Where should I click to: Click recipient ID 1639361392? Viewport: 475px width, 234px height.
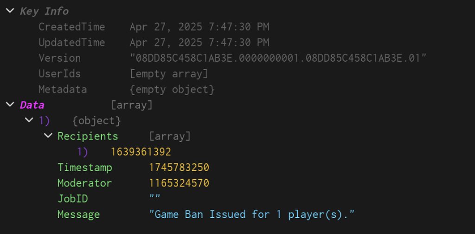(x=141, y=152)
